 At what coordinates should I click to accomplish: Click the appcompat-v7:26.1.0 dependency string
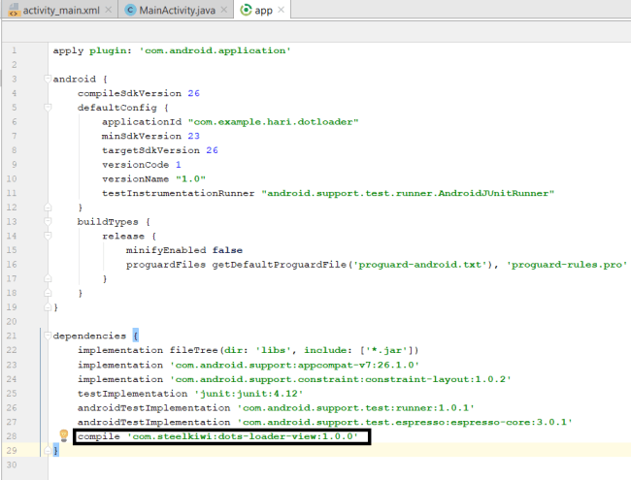tap(294, 365)
